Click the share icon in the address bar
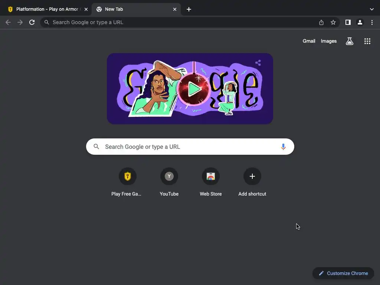The height and width of the screenshot is (285, 380). tap(321, 22)
